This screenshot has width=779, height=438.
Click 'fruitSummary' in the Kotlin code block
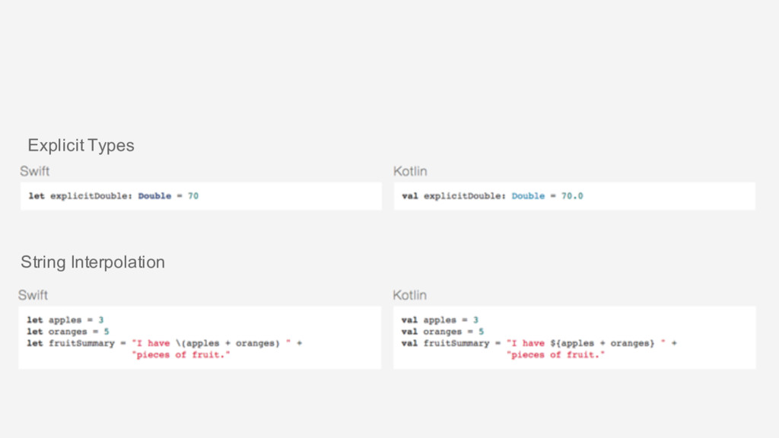click(x=456, y=344)
